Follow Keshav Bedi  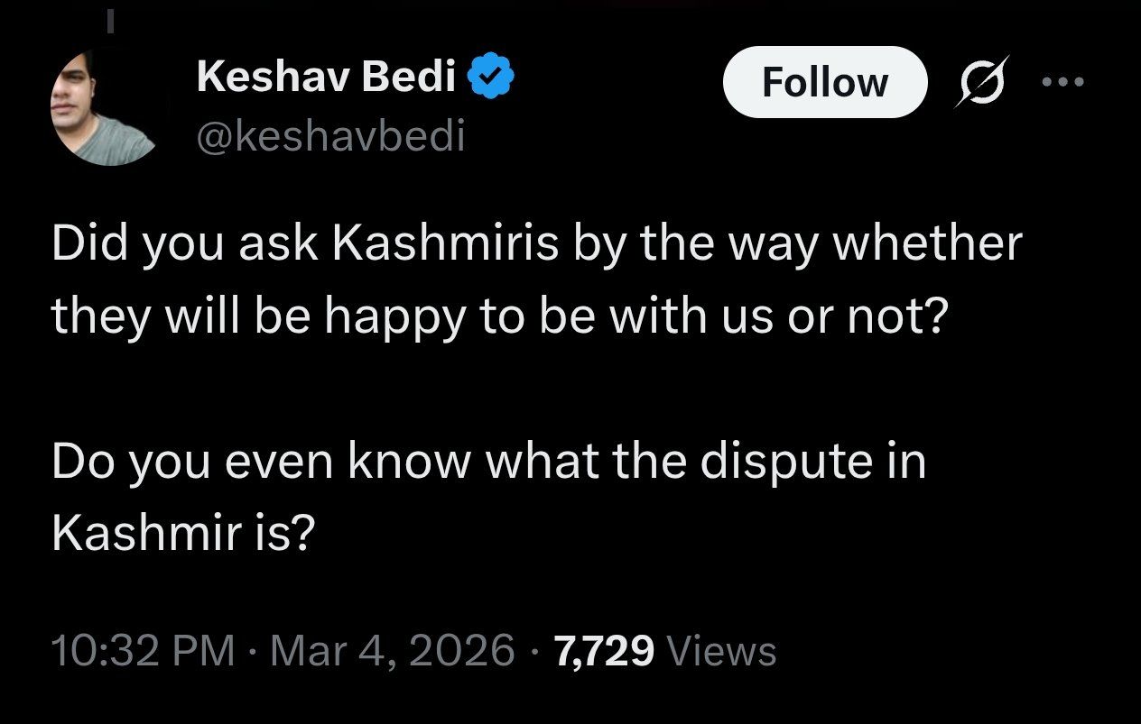pos(824,82)
